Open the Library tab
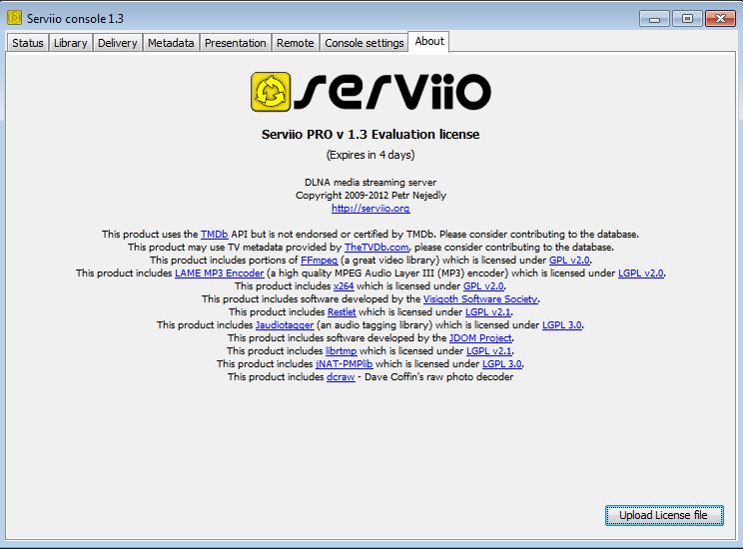The image size is (743, 549). pos(70,43)
